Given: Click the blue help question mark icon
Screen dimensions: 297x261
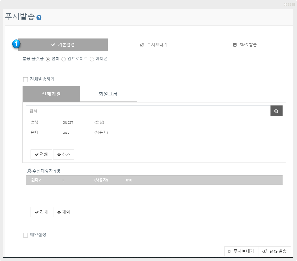Looking at the screenshot, I should click(39, 18).
